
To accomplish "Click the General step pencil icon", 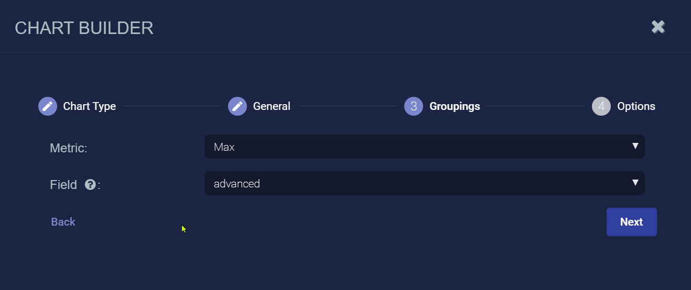I will click(237, 106).
